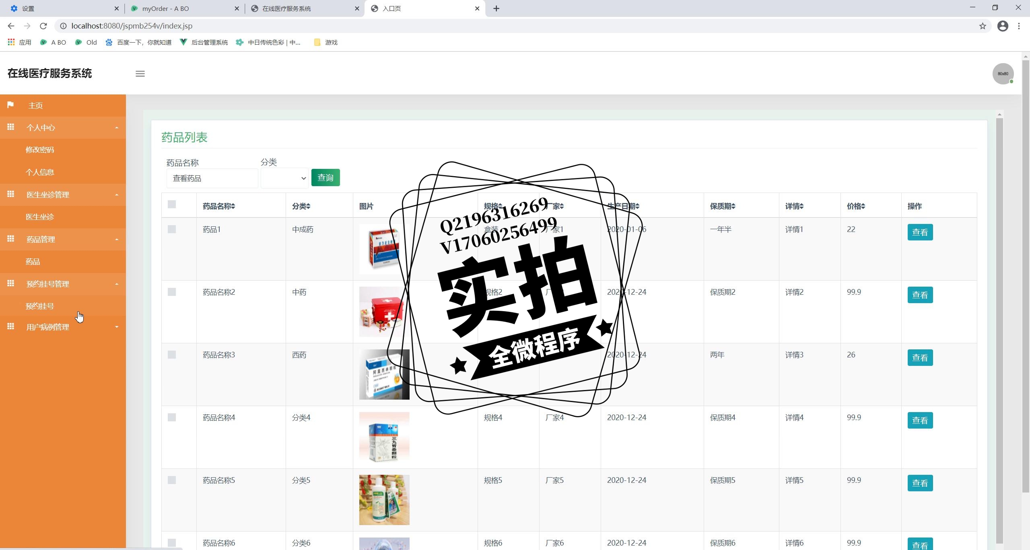The width and height of the screenshot is (1030, 550).
Task: Click the green 查询 search button
Action: (x=325, y=177)
